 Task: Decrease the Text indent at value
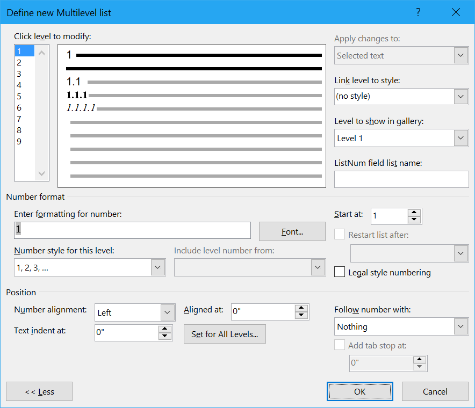(x=164, y=336)
